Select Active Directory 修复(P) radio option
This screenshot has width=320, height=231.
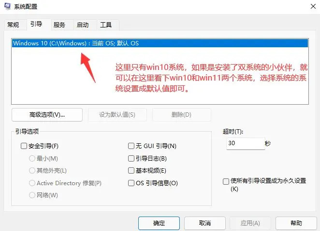click(x=32, y=183)
